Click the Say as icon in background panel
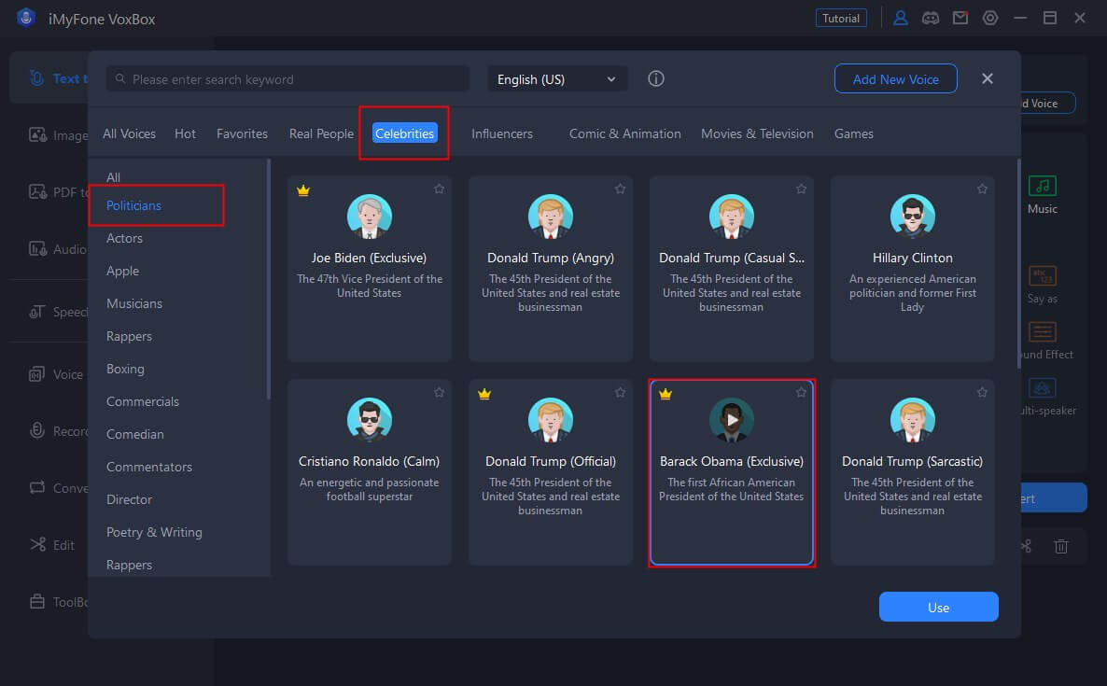This screenshot has width=1107, height=686. coord(1042,275)
